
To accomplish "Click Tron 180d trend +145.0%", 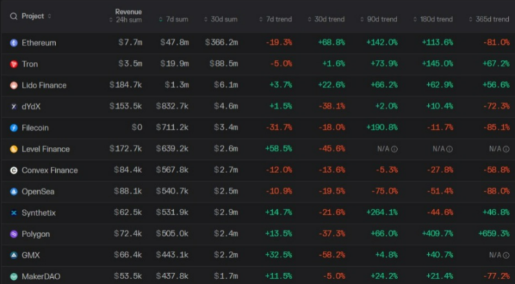I will [438, 63].
